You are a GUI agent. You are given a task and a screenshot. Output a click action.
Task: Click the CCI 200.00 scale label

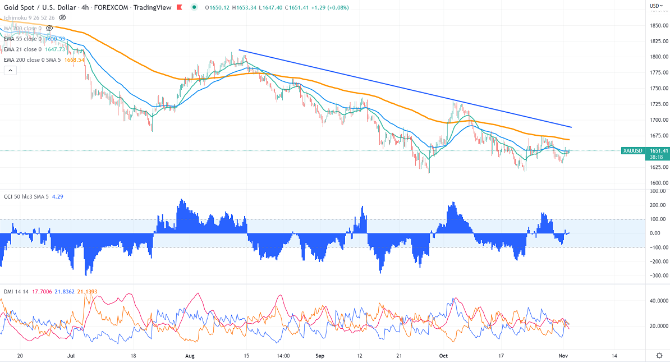point(658,205)
